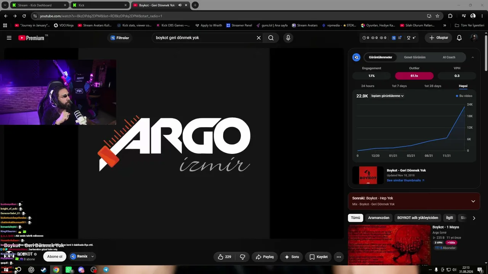Open Steam from the taskbar
This screenshot has height=274, width=488.
43,270
